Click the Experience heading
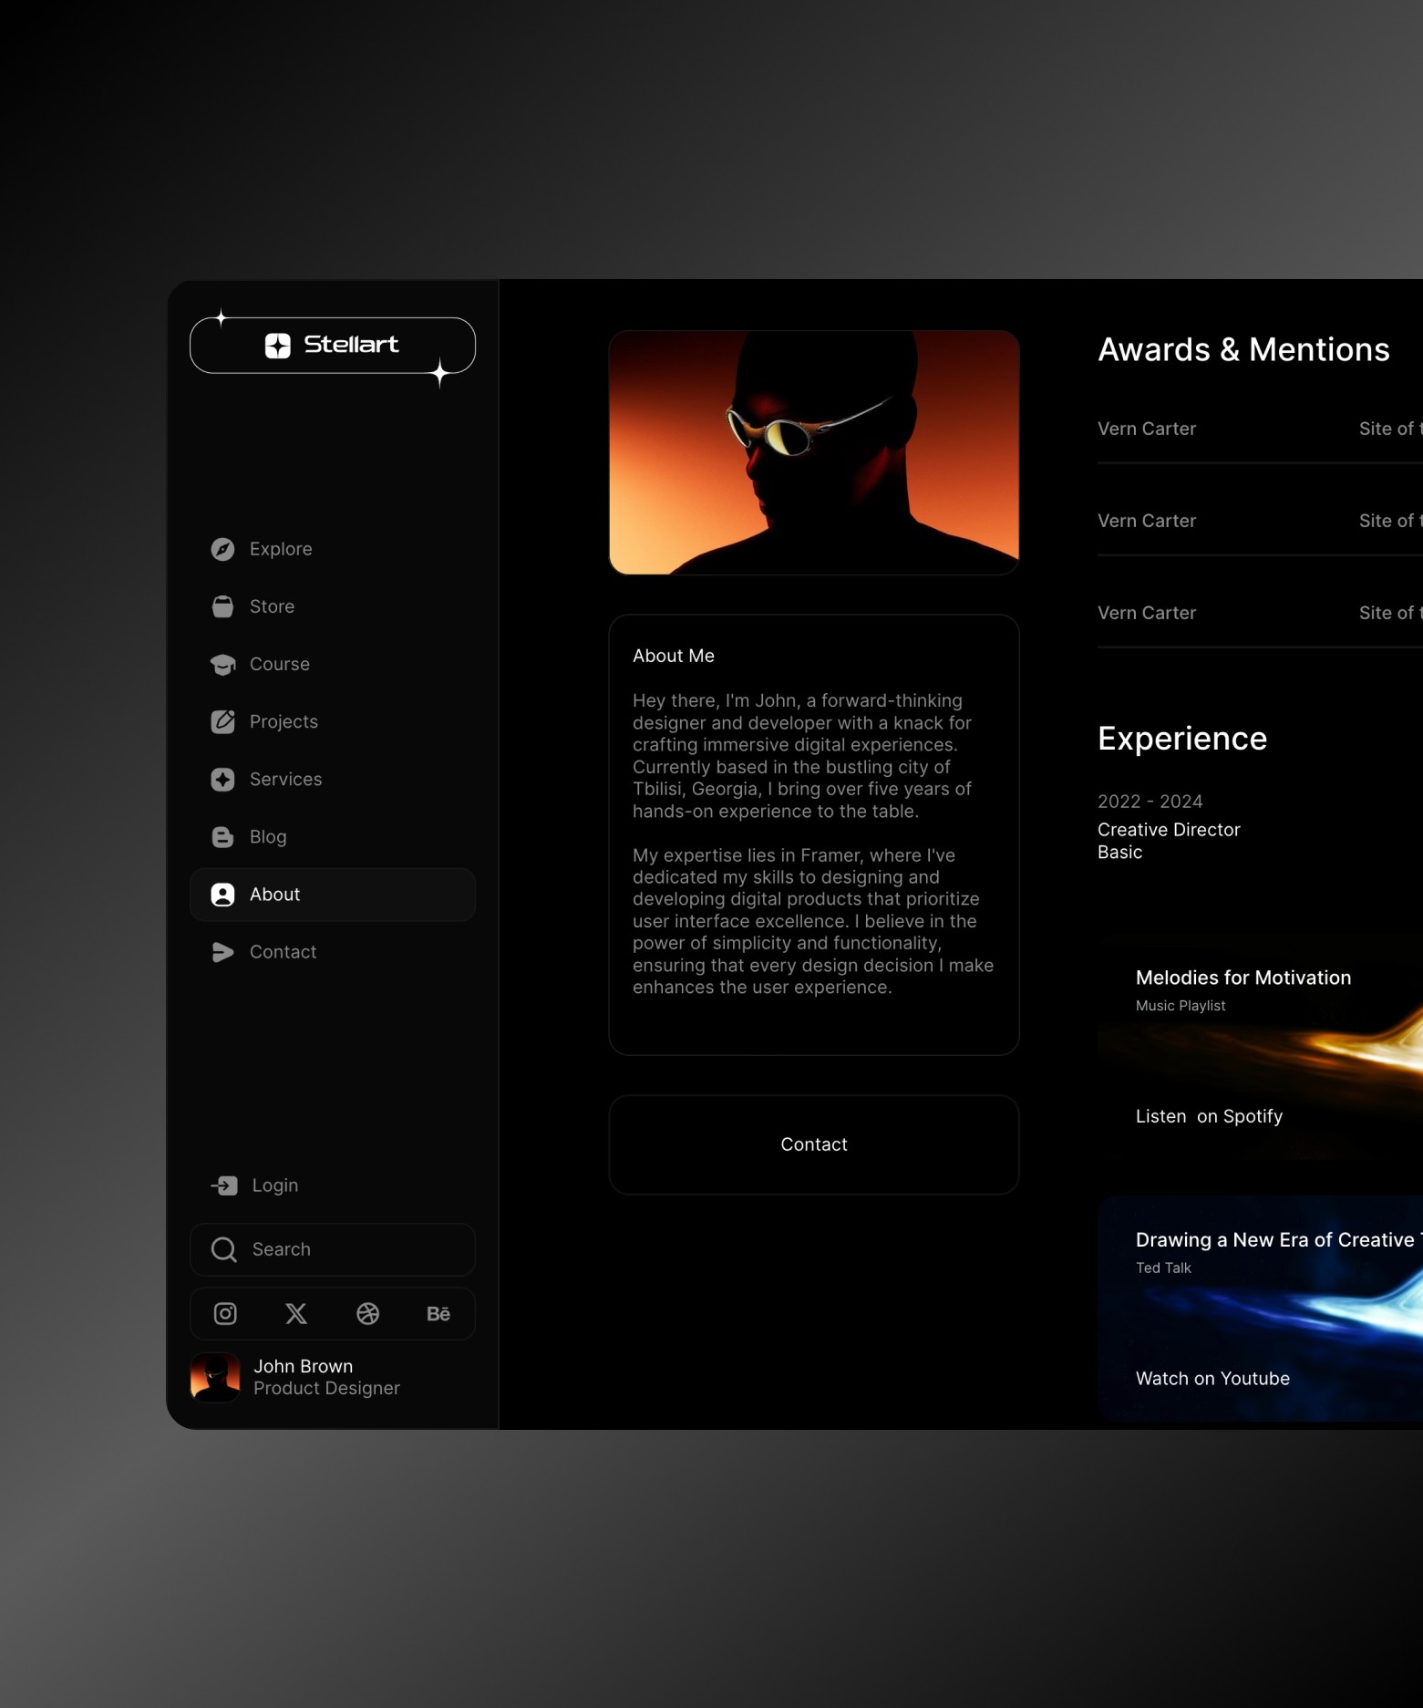Image resolution: width=1423 pixels, height=1708 pixels. [x=1182, y=739]
